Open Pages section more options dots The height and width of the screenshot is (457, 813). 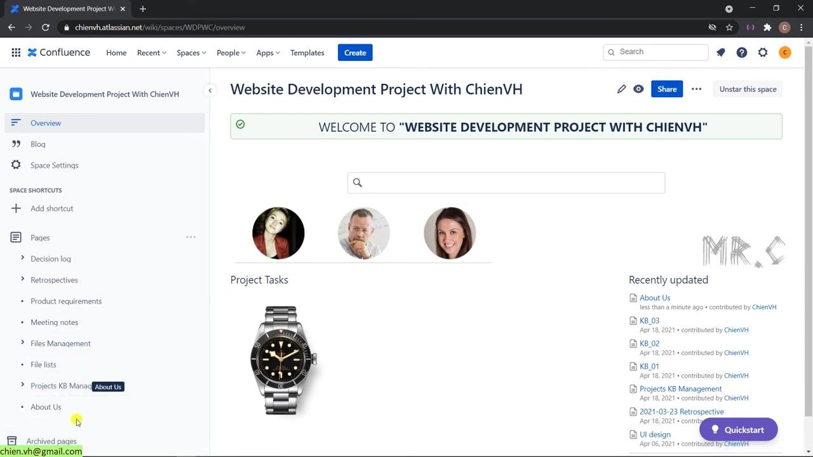[191, 237]
